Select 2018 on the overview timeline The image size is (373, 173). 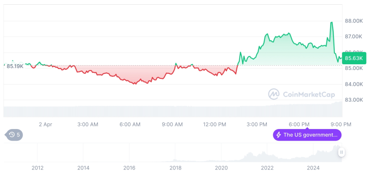[x=175, y=168]
